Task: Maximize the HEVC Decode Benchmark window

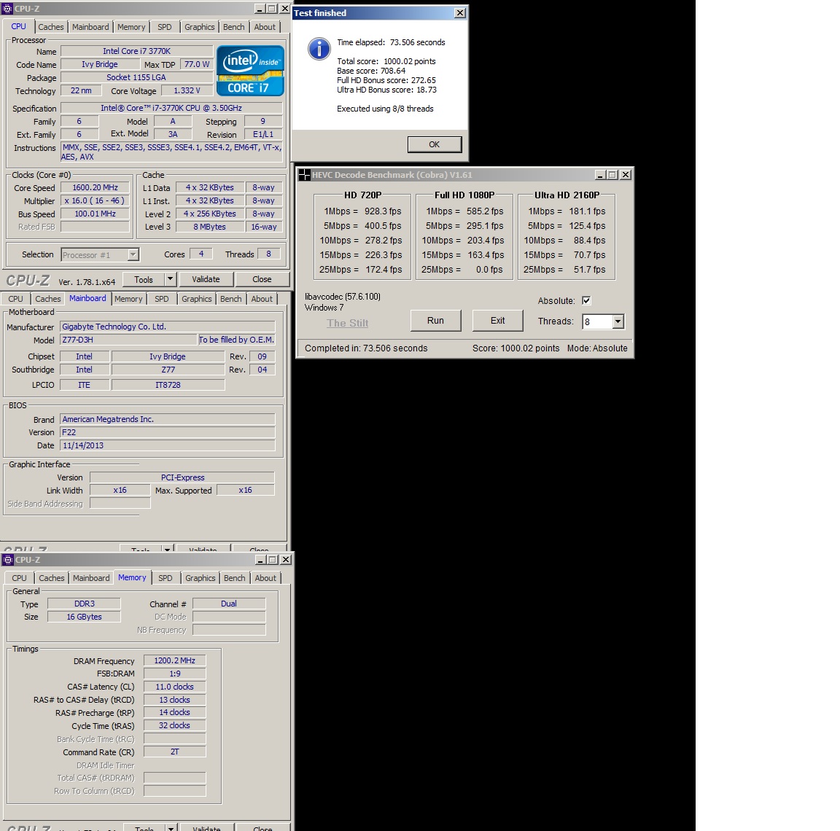Action: pyautogui.click(x=612, y=174)
